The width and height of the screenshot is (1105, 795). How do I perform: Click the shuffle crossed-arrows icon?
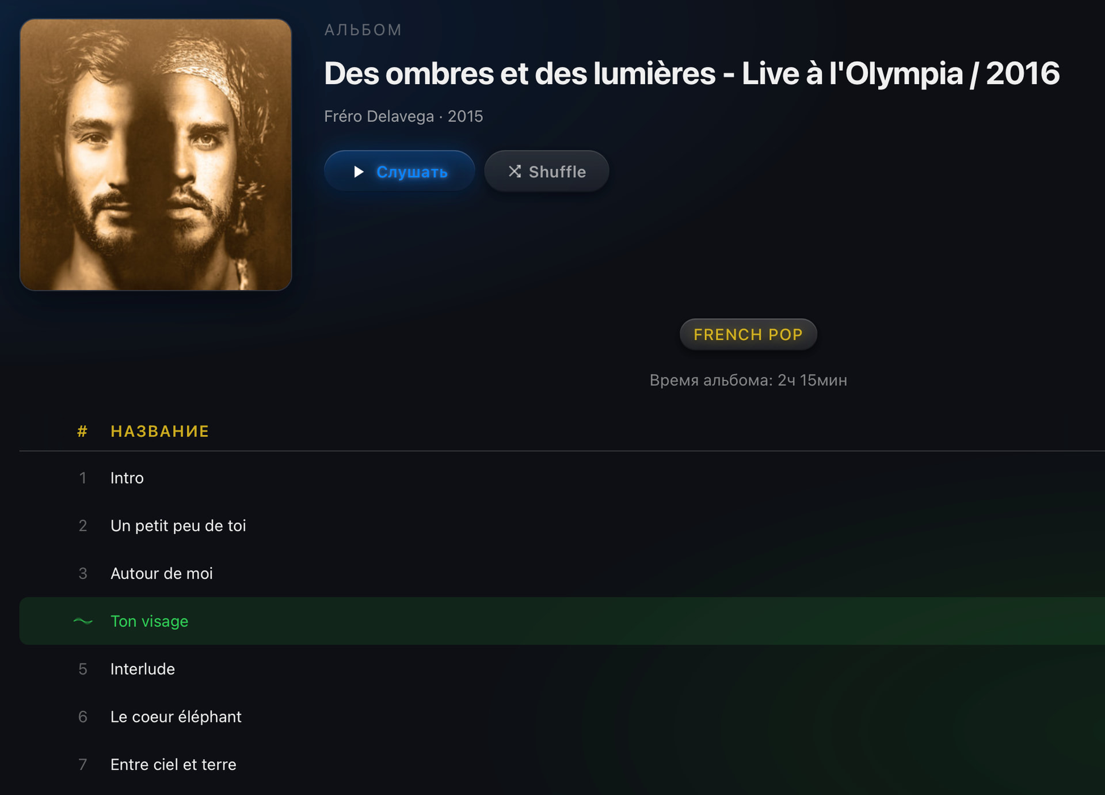pyautogui.click(x=515, y=172)
